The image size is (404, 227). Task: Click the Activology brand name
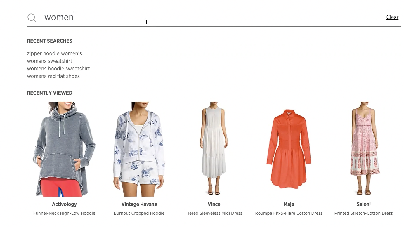[x=64, y=204]
